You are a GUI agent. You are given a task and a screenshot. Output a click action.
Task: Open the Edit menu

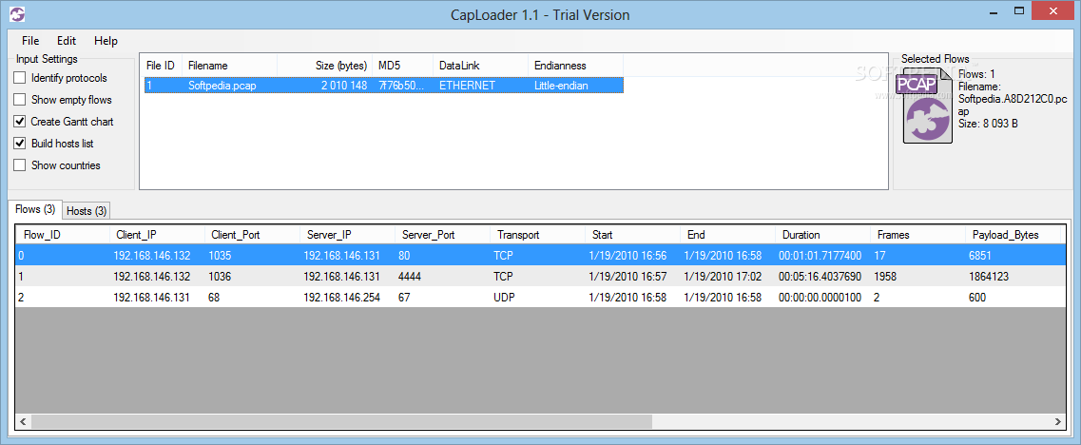pos(67,41)
